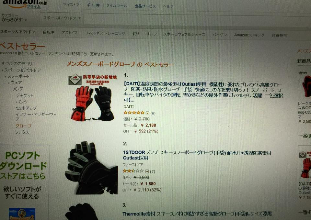The height and width of the screenshot is (220, 311).
Task: Open the 自転車 navigation tab
Action: click(49, 32)
